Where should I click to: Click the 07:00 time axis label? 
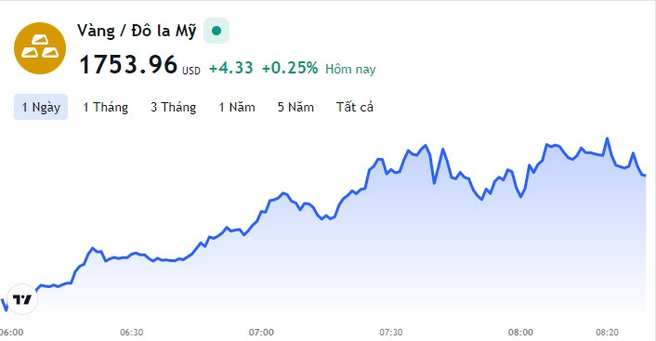261,333
